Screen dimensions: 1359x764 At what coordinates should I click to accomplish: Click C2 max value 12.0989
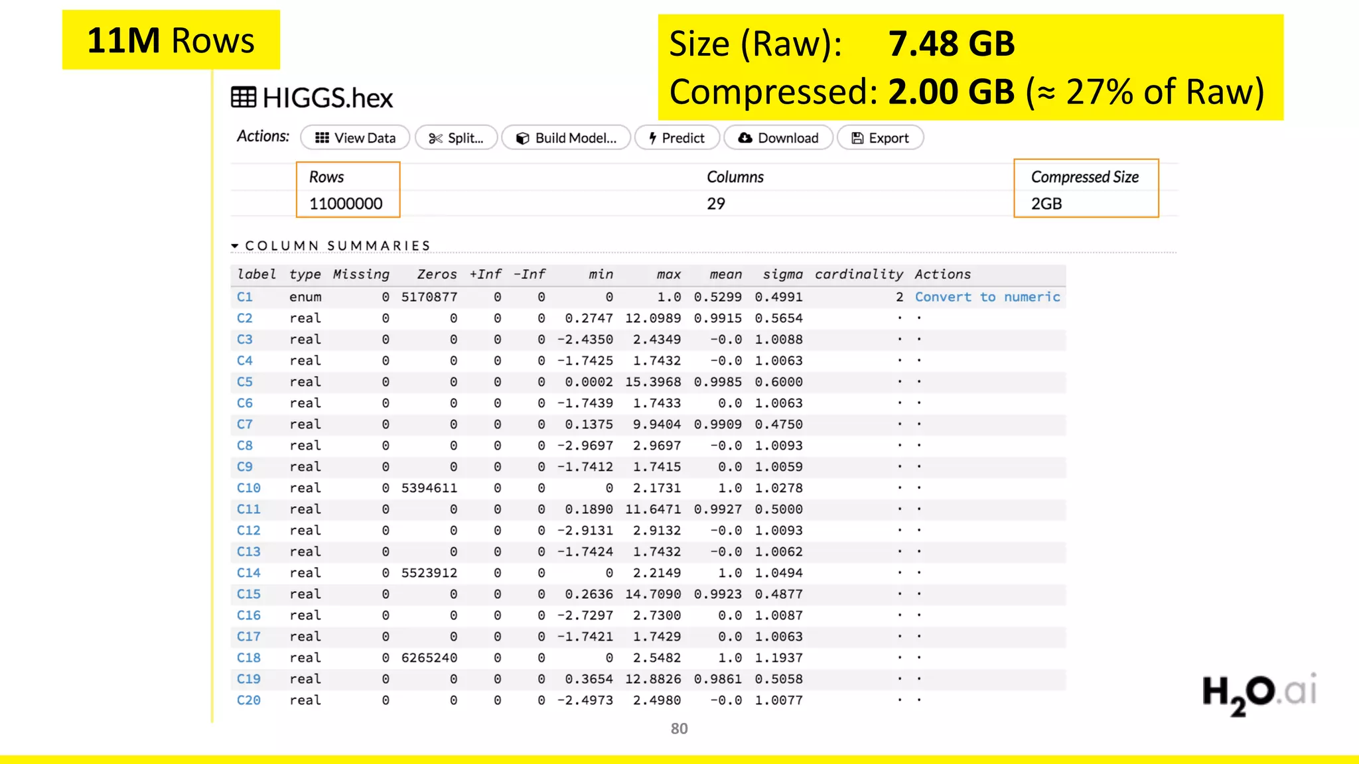click(653, 318)
